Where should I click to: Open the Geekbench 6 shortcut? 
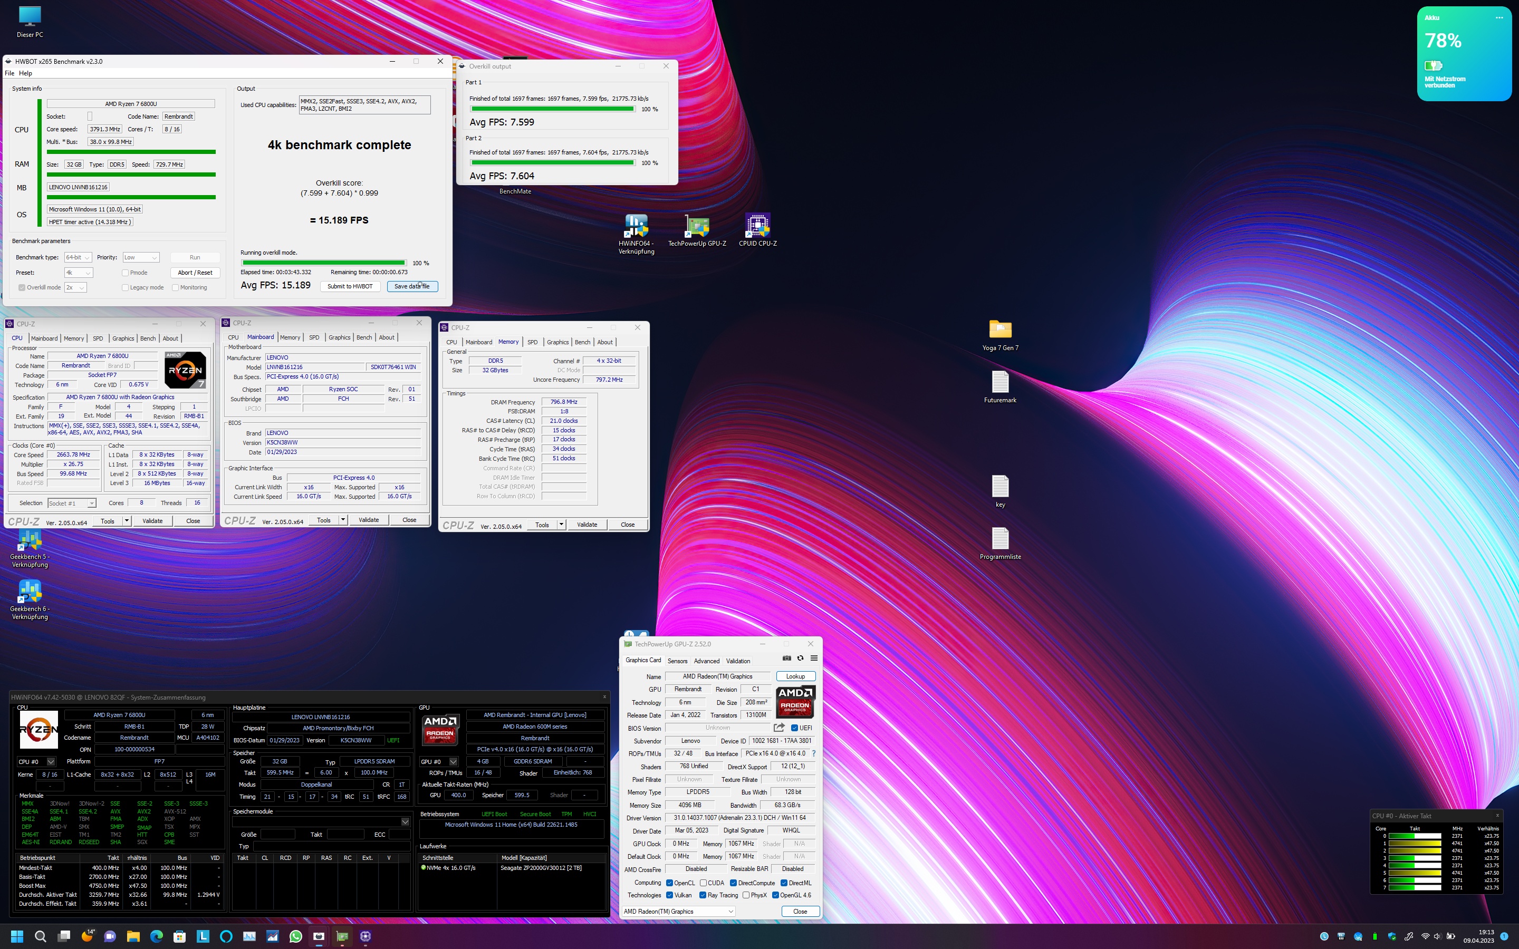tap(30, 600)
